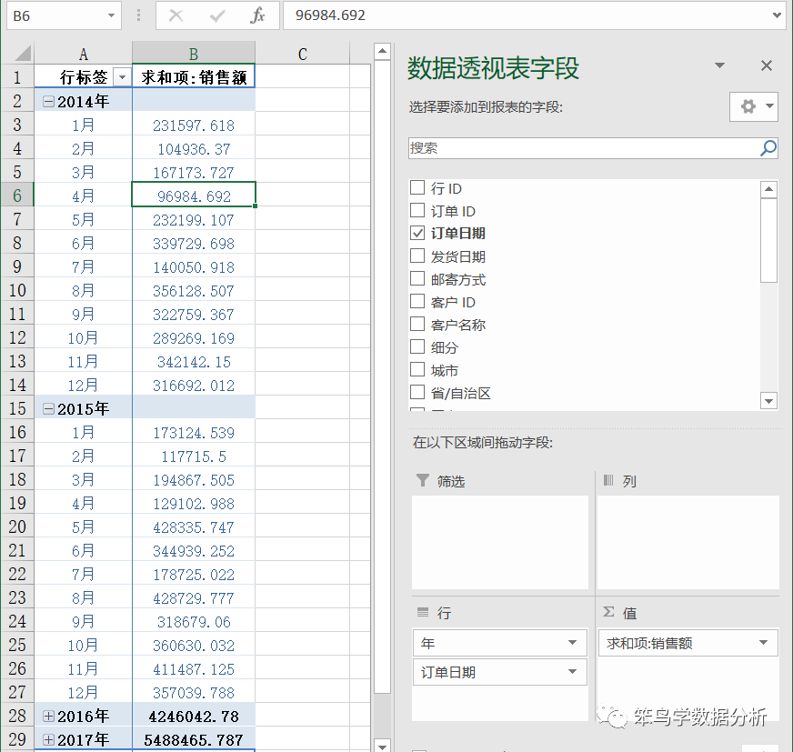
Task: Click worksheet vertical scroll down arrow
Action: click(x=382, y=746)
